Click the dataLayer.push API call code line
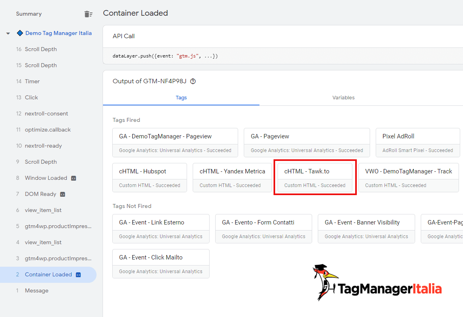The width and height of the screenshot is (463, 317). [x=165, y=56]
